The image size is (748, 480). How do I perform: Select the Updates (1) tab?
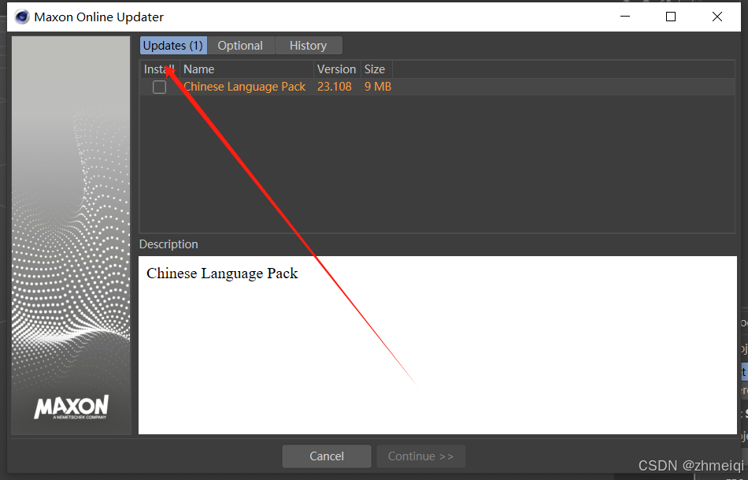point(173,46)
